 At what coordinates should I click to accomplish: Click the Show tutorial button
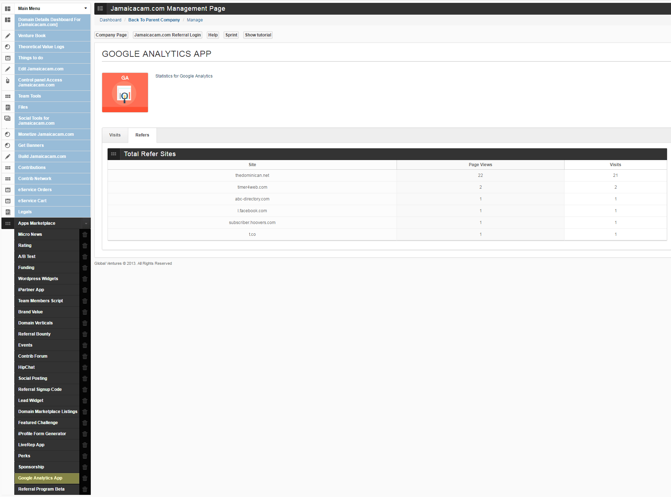258,35
